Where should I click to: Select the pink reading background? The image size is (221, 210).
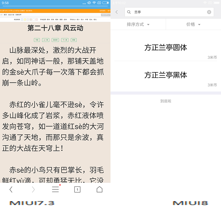click(36, 20)
